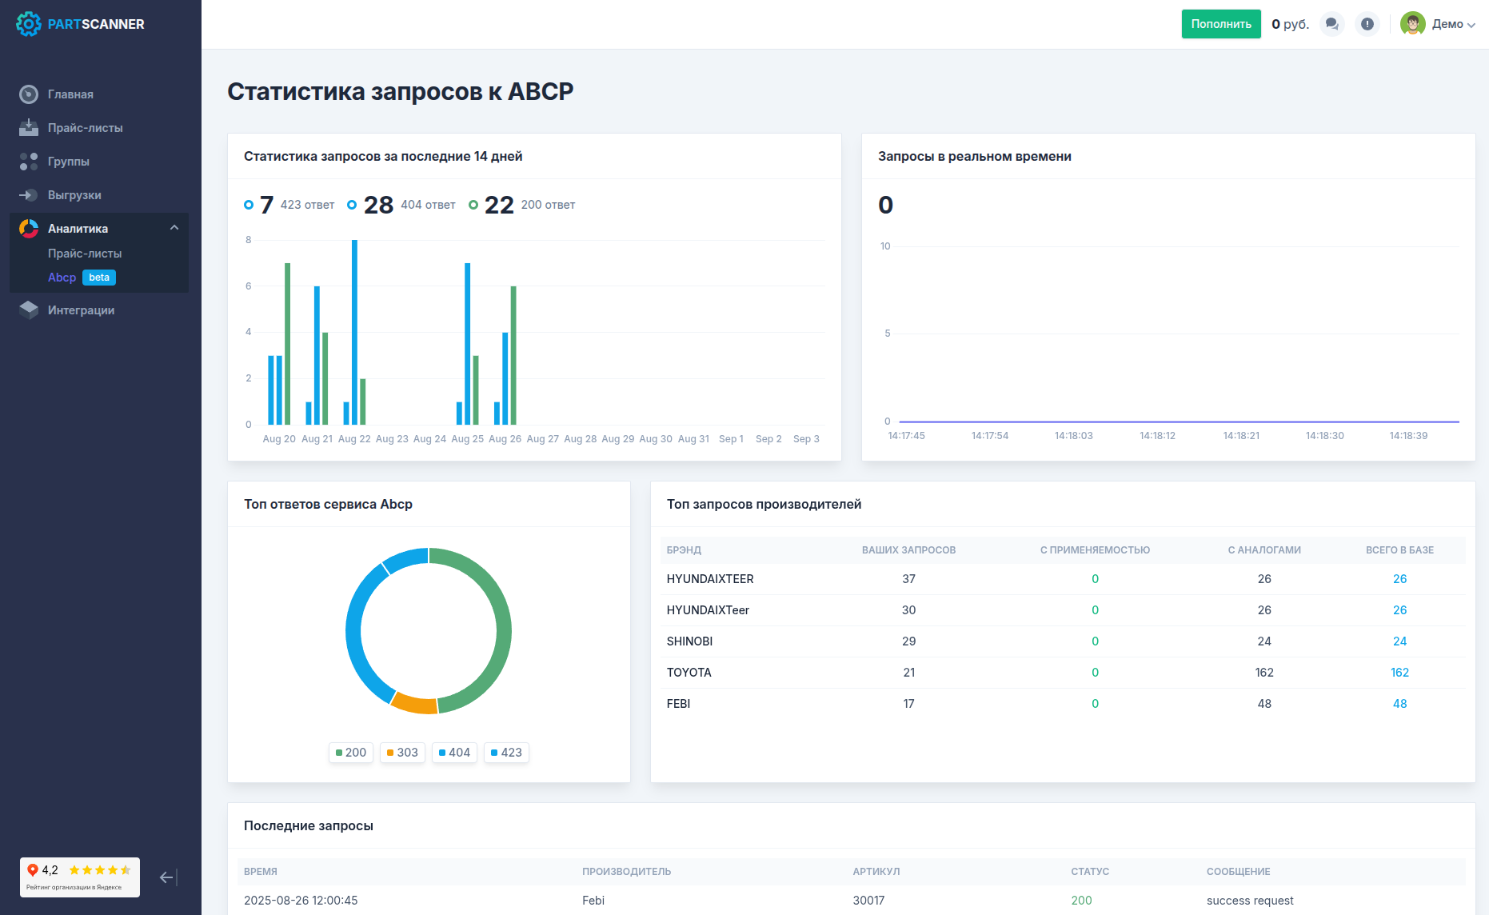1489x915 pixels.
Task: Click the beta badge next to Abcp
Action: (x=99, y=278)
